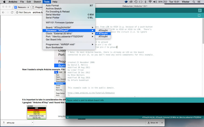
Task: Click the blue swirl icon in menu bar
Action: click(x=126, y=2)
